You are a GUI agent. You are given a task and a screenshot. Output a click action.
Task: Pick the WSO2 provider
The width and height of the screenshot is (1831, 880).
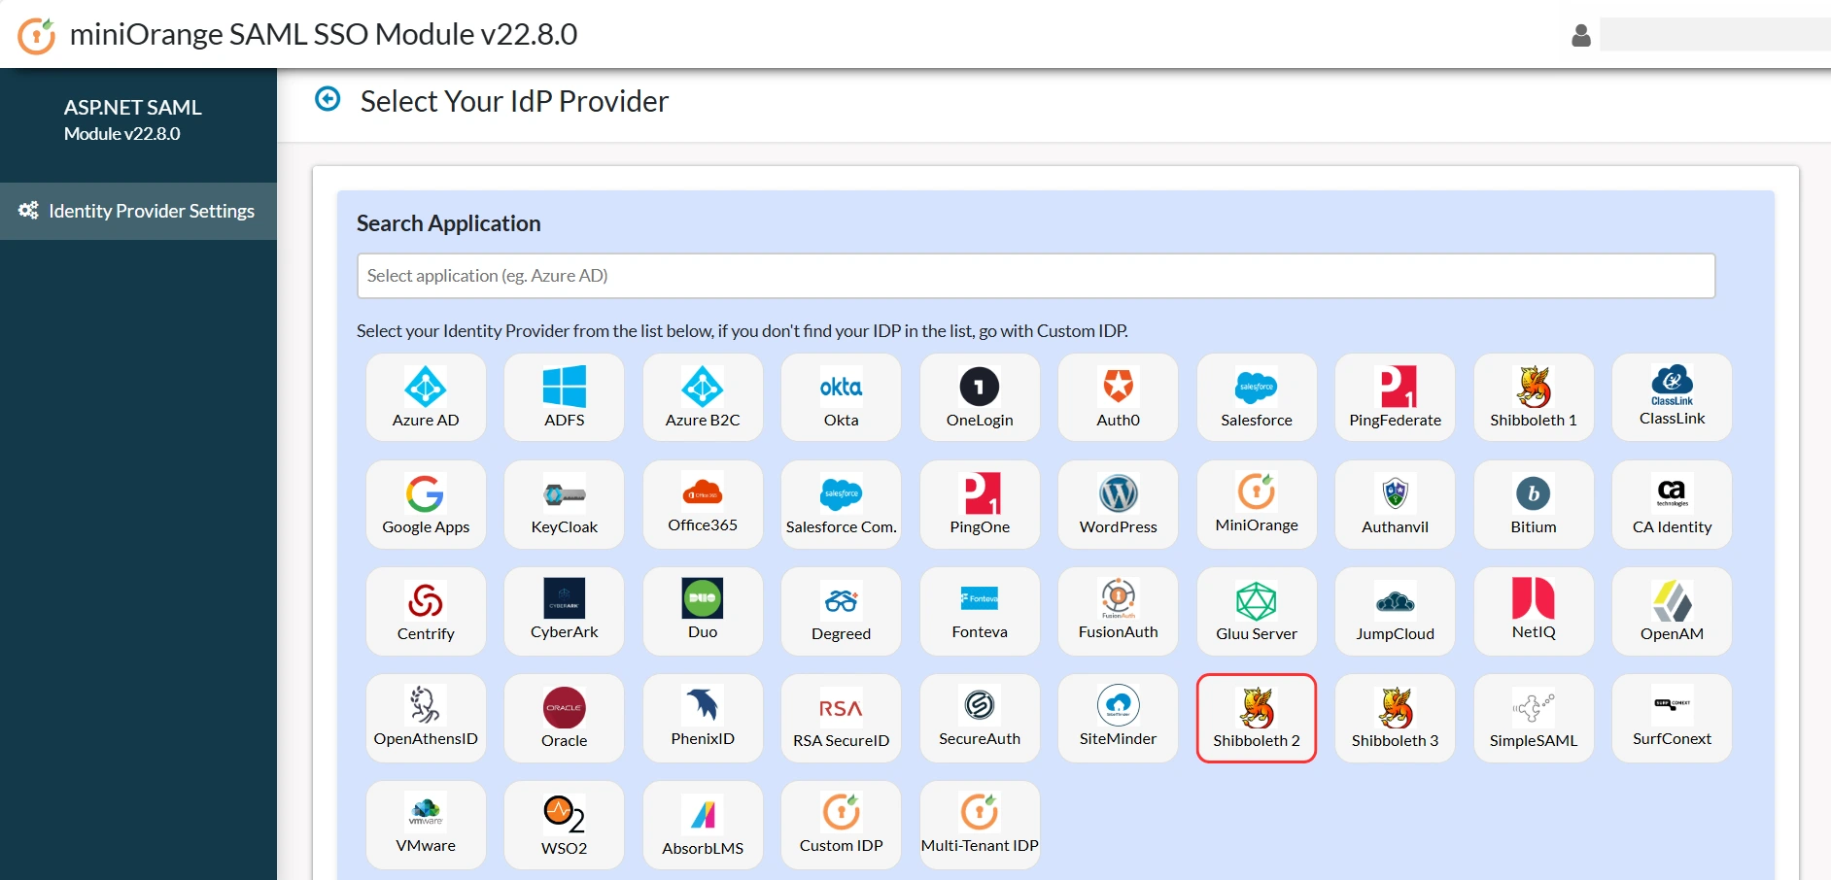(x=565, y=825)
